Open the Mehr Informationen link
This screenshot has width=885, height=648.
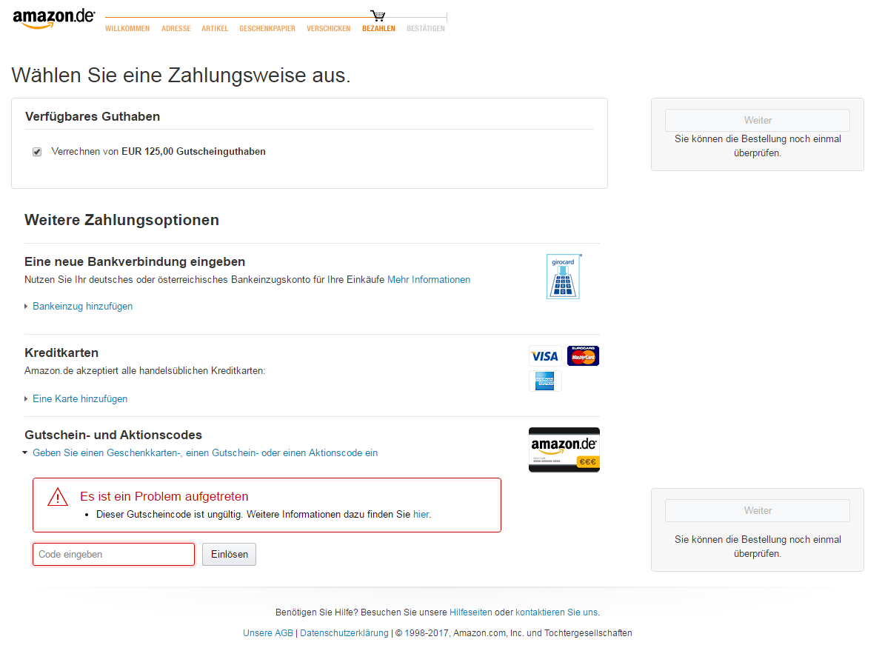[x=428, y=280]
